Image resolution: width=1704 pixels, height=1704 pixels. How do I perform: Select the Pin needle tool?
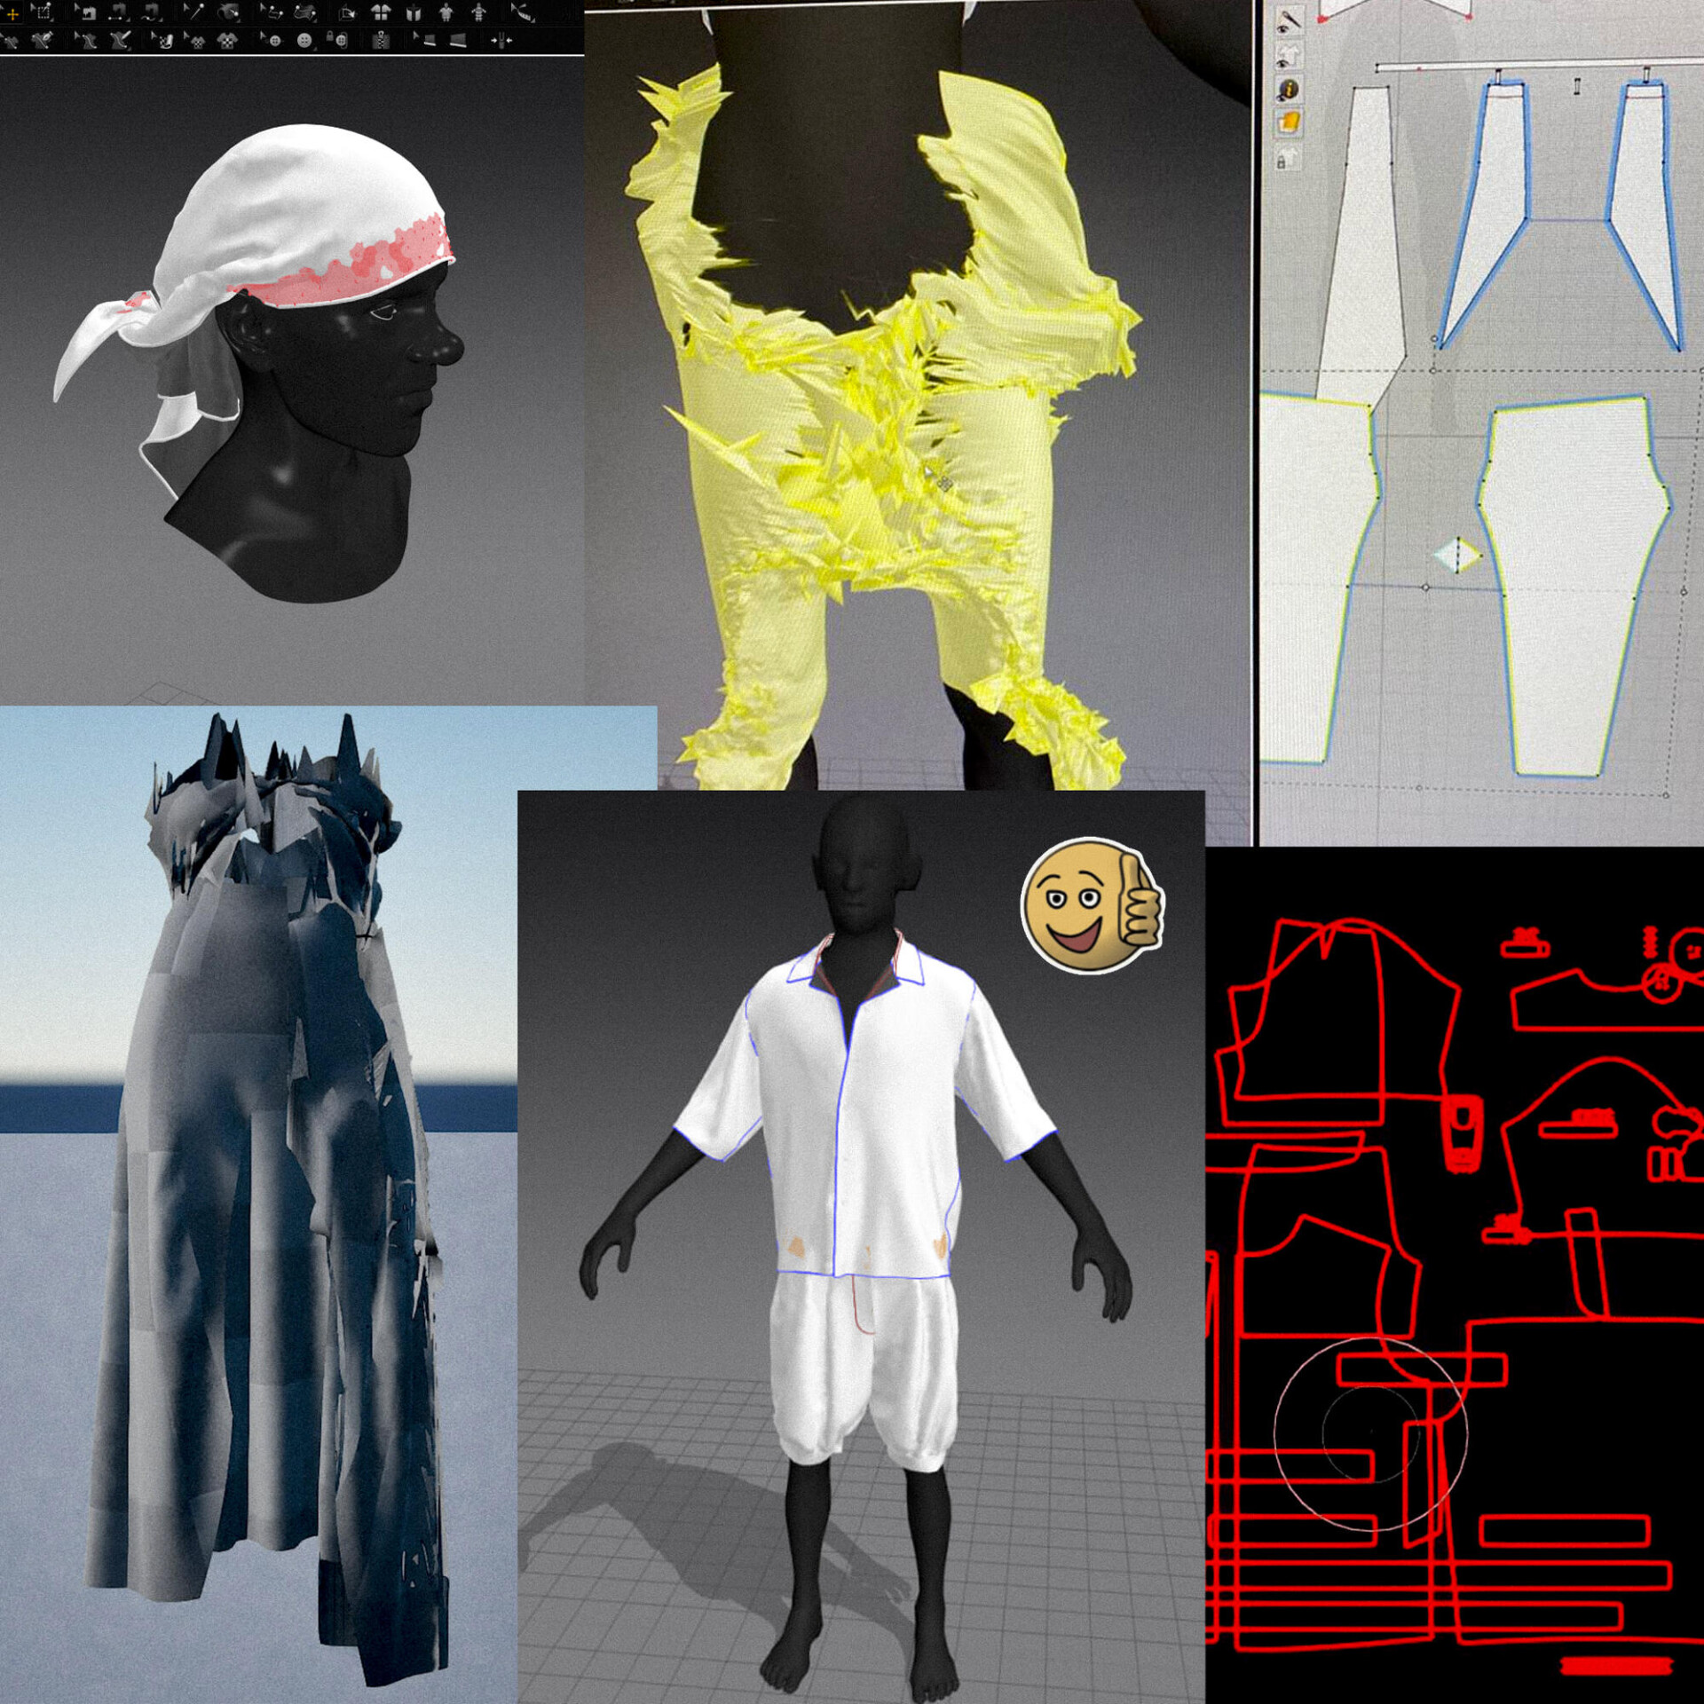(x=195, y=12)
